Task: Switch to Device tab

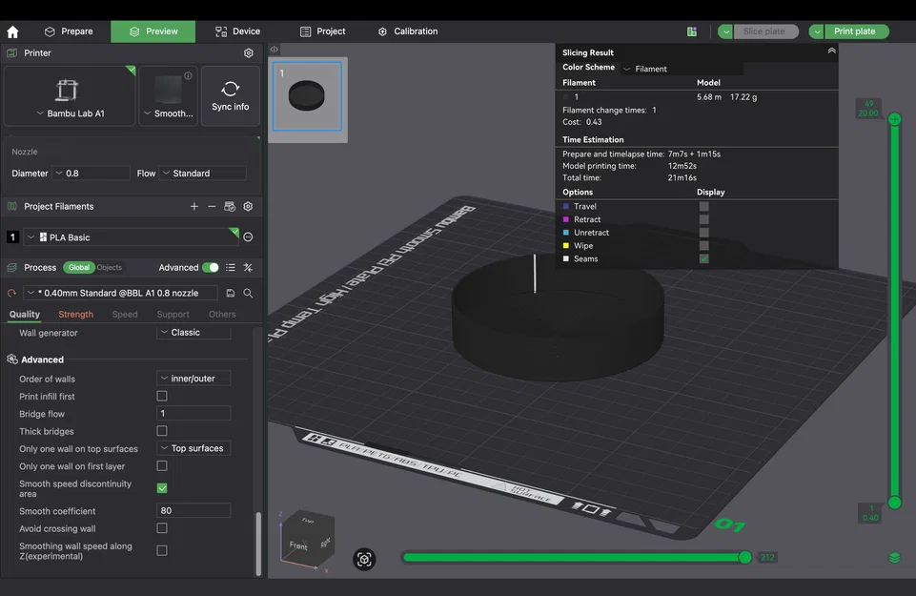Action: [x=237, y=31]
